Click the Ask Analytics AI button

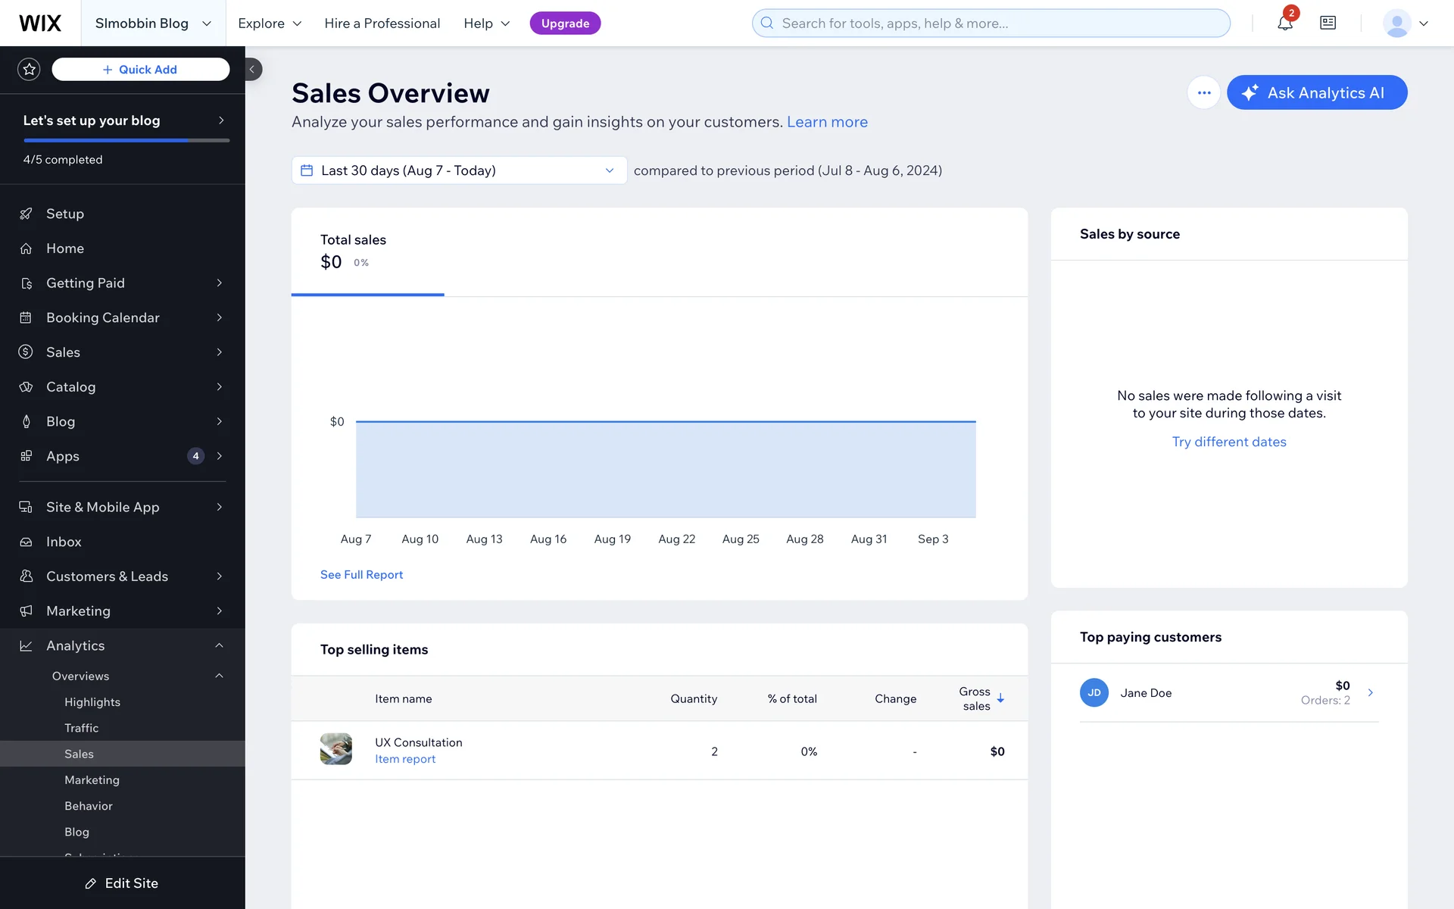pos(1316,92)
